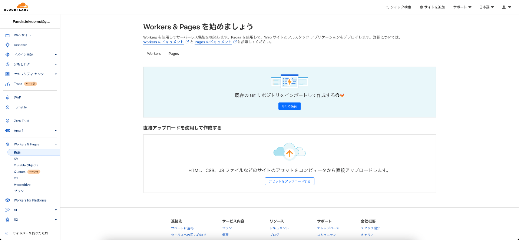519x240 pixels.
Task: Click the キャリア footer link
Action: point(367,235)
